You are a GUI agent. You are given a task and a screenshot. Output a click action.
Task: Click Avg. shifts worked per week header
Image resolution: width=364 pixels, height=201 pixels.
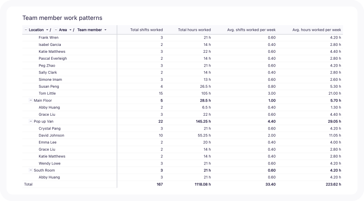(x=251, y=30)
